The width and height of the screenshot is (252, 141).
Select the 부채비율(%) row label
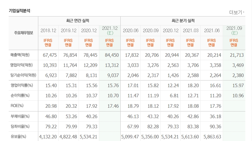click(x=20, y=116)
